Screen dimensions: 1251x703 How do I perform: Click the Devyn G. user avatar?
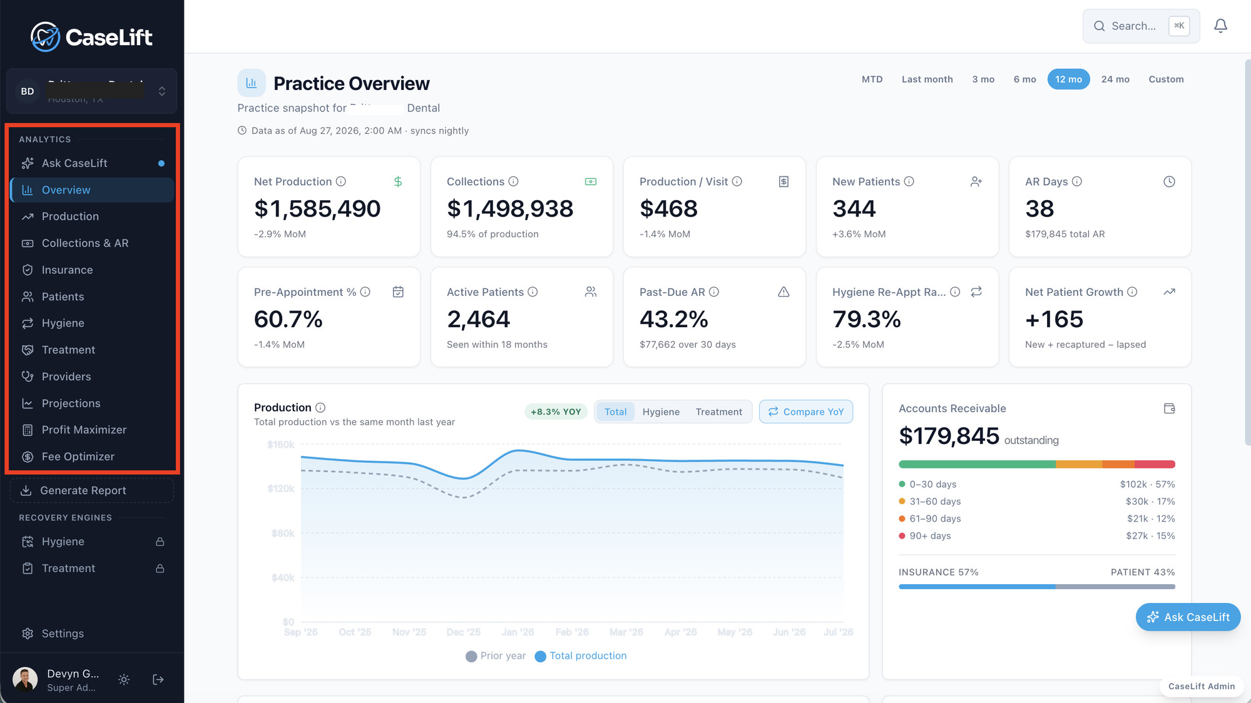click(x=25, y=679)
